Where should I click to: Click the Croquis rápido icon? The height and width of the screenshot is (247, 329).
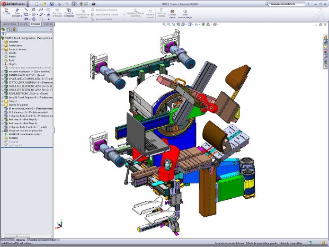[x=172, y=13]
